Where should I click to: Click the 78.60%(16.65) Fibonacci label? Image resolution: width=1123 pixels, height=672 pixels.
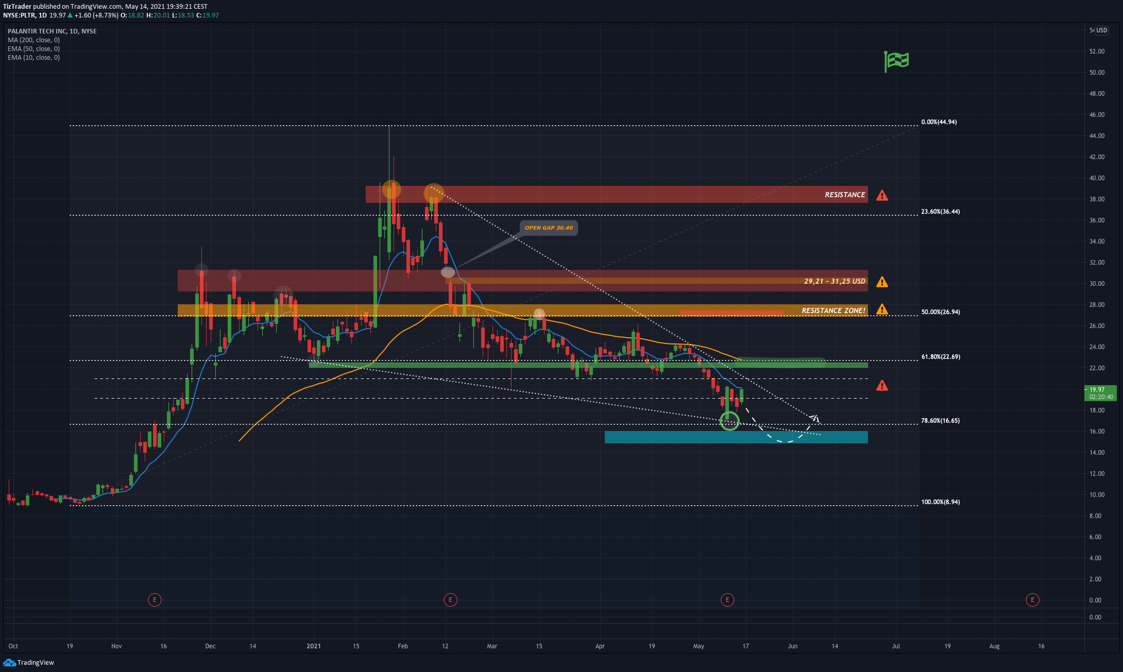(x=941, y=421)
